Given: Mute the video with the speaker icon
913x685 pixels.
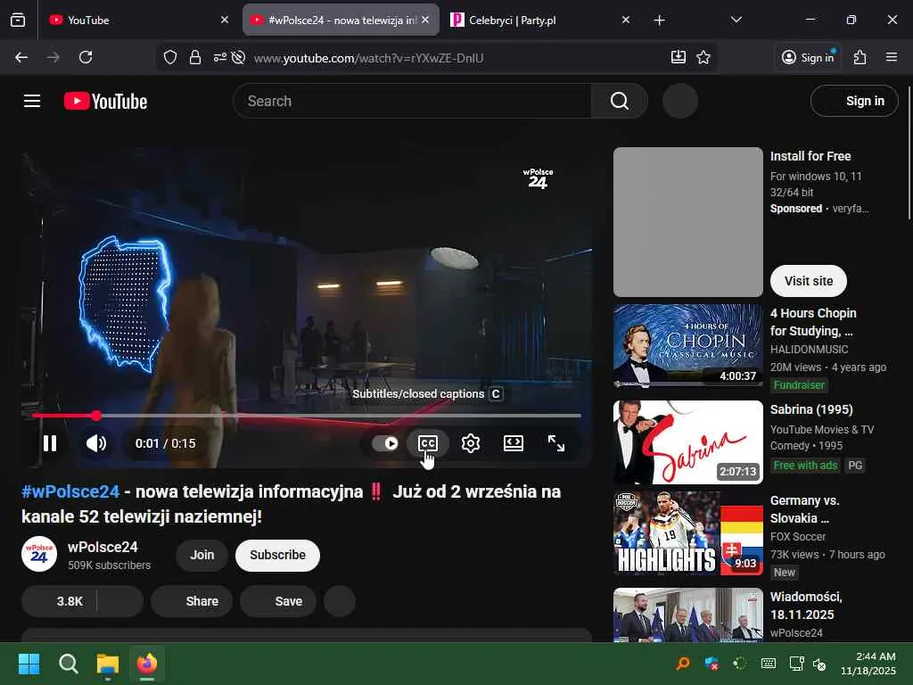Looking at the screenshot, I should 96,444.
